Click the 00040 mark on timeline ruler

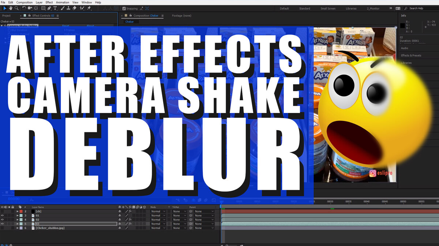pos(367,201)
